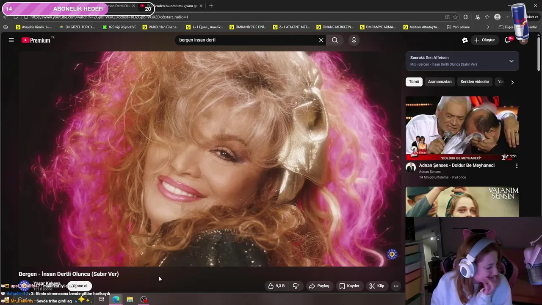Click the Adnan Şenses channel avatar
542x305 pixels.
411,167
